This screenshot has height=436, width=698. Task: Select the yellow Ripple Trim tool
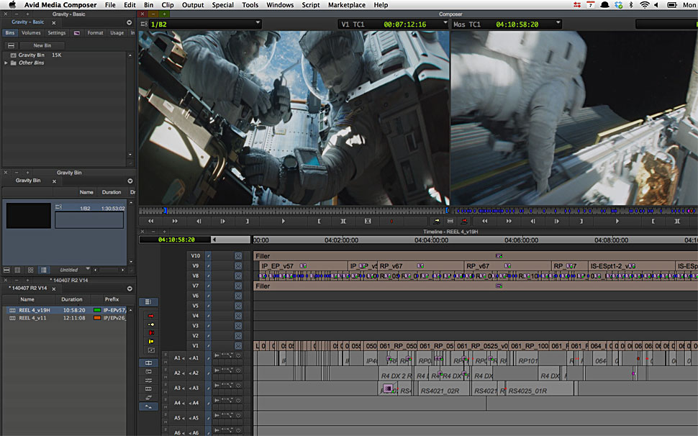[150, 342]
